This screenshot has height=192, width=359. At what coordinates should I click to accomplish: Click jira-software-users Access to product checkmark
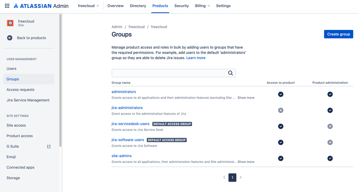point(281,142)
